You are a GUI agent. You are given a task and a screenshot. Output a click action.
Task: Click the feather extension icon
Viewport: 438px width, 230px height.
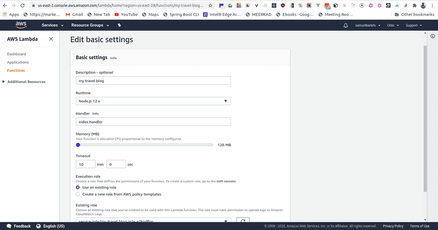pos(406,5)
